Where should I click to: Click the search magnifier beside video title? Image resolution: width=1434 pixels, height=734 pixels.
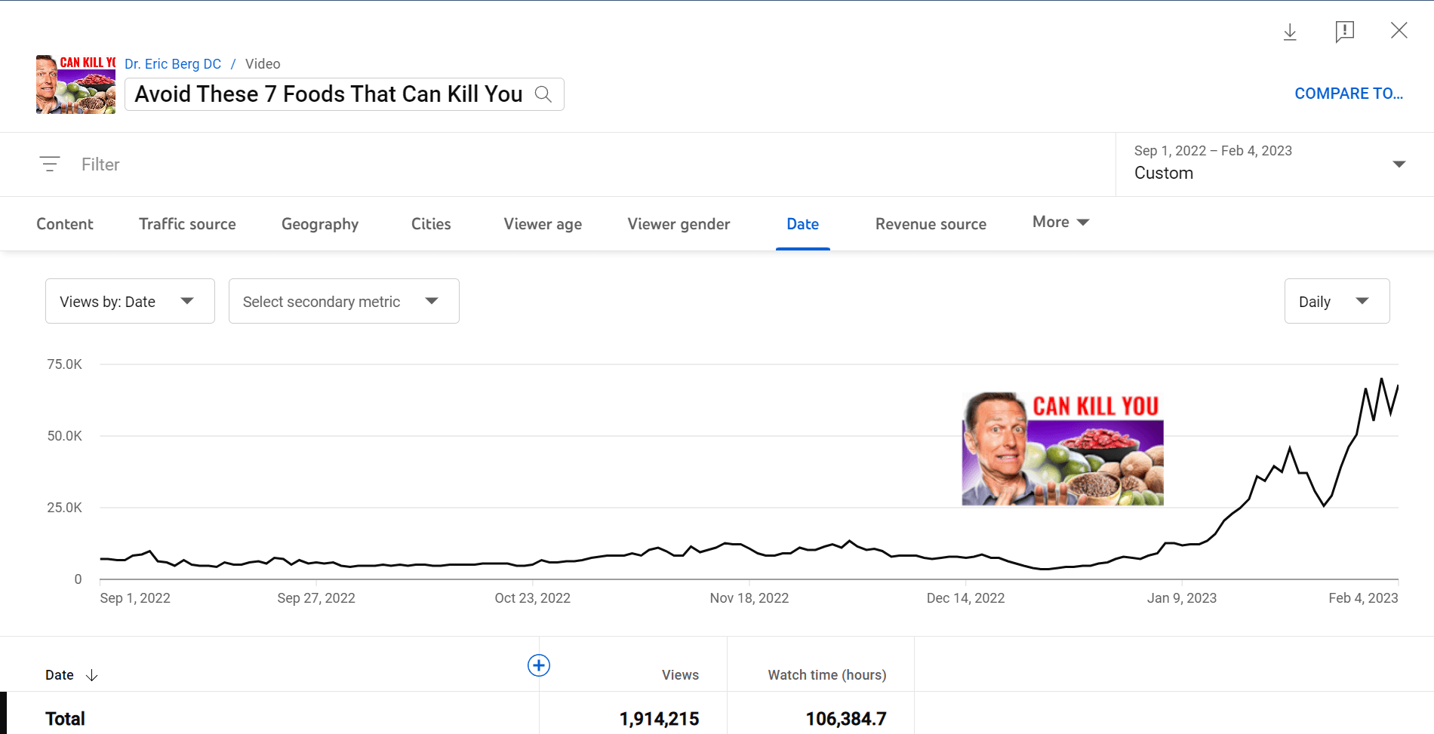(x=543, y=94)
